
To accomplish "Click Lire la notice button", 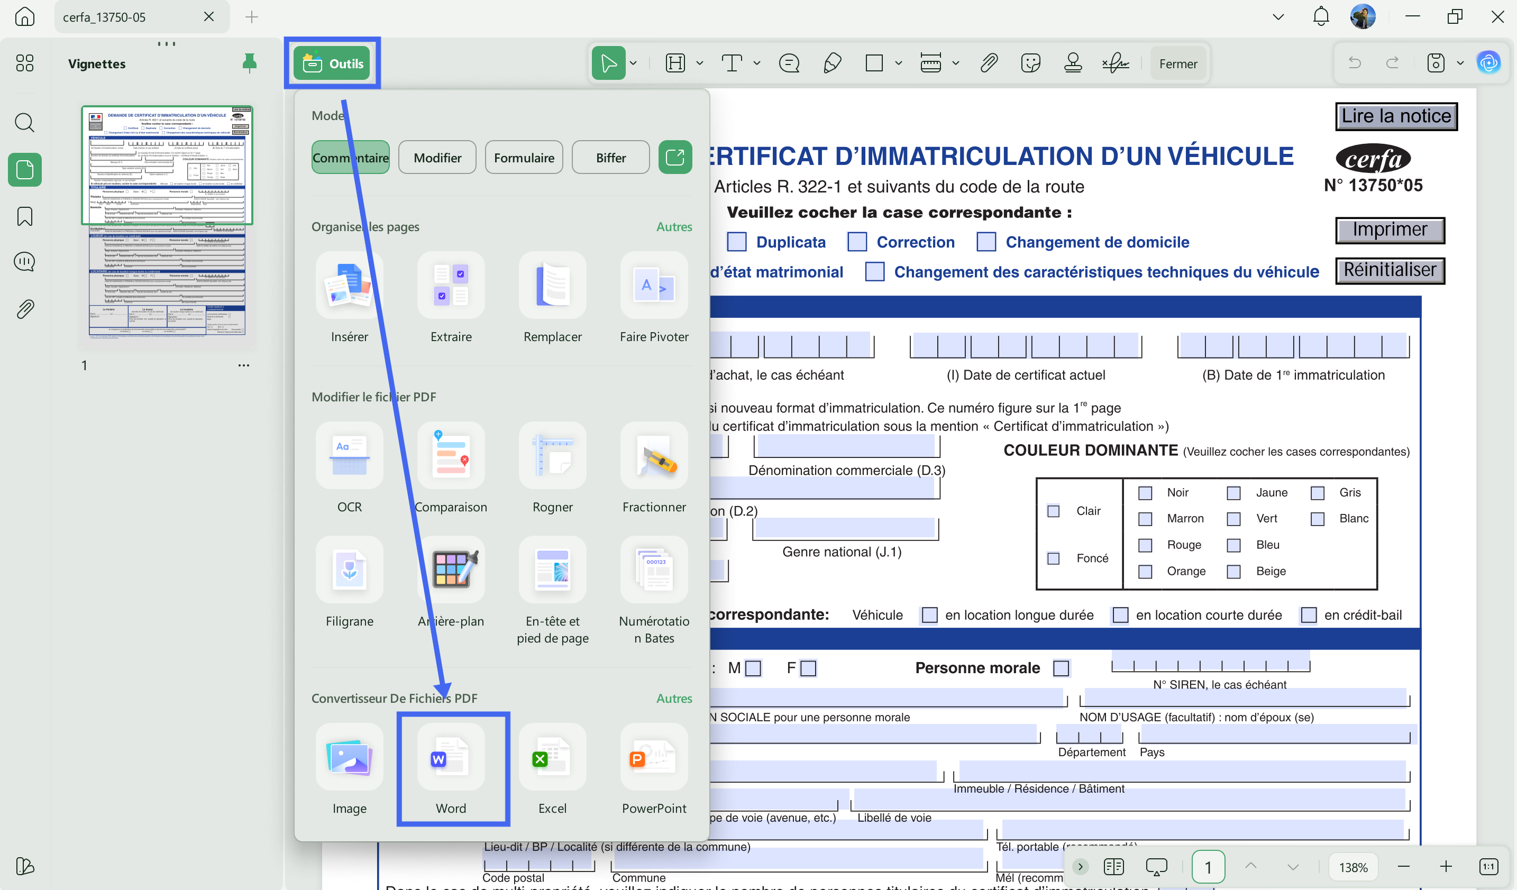I will [1396, 116].
